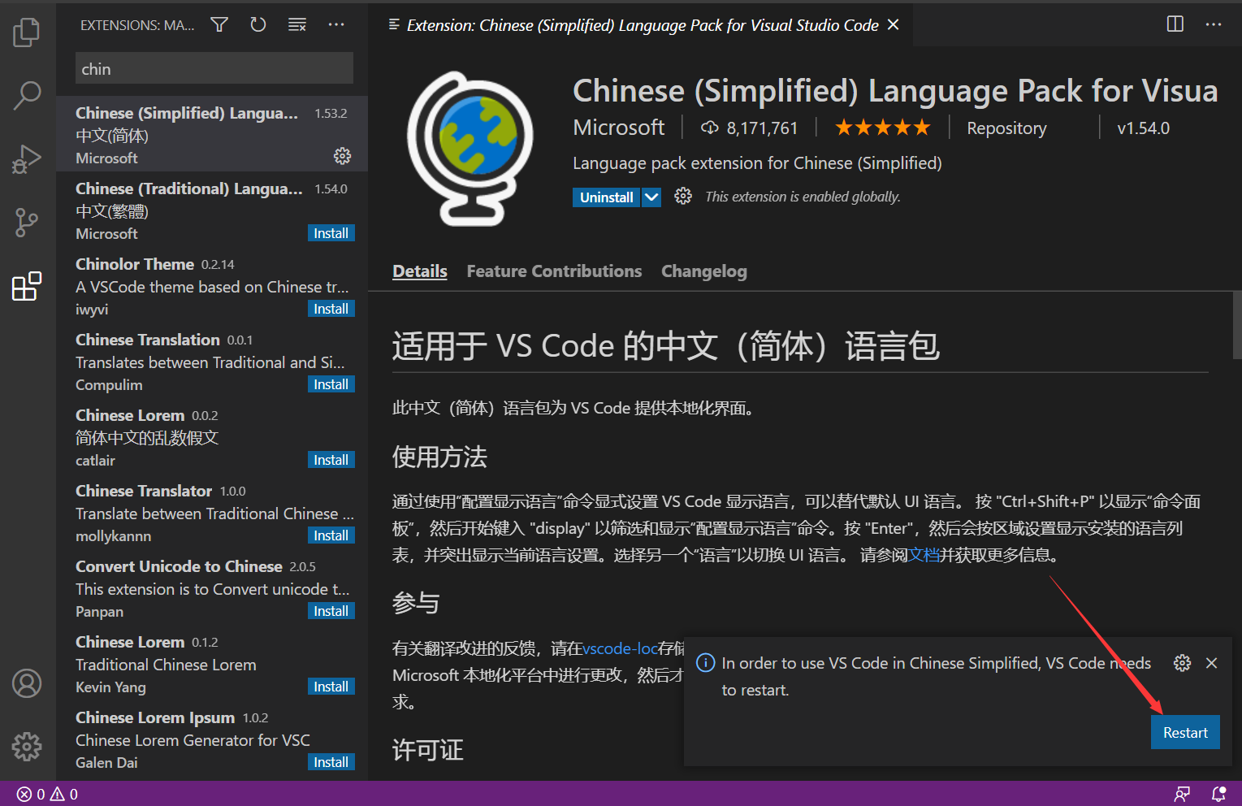This screenshot has width=1242, height=806.
Task: Open Extensions panel more actions menu
Action: tap(336, 25)
